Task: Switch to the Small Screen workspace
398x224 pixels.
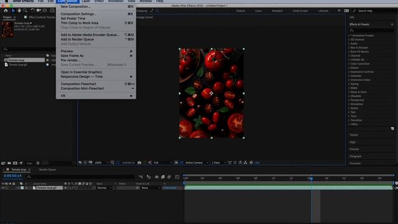Action: pyautogui.click(x=300, y=11)
